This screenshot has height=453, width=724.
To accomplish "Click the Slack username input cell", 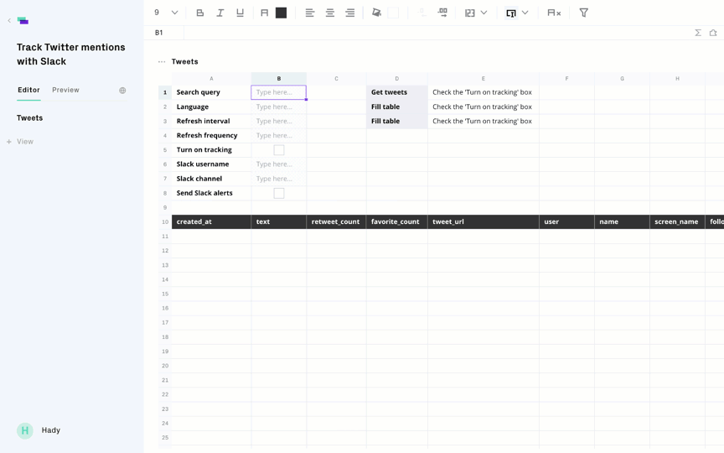I will (x=279, y=164).
